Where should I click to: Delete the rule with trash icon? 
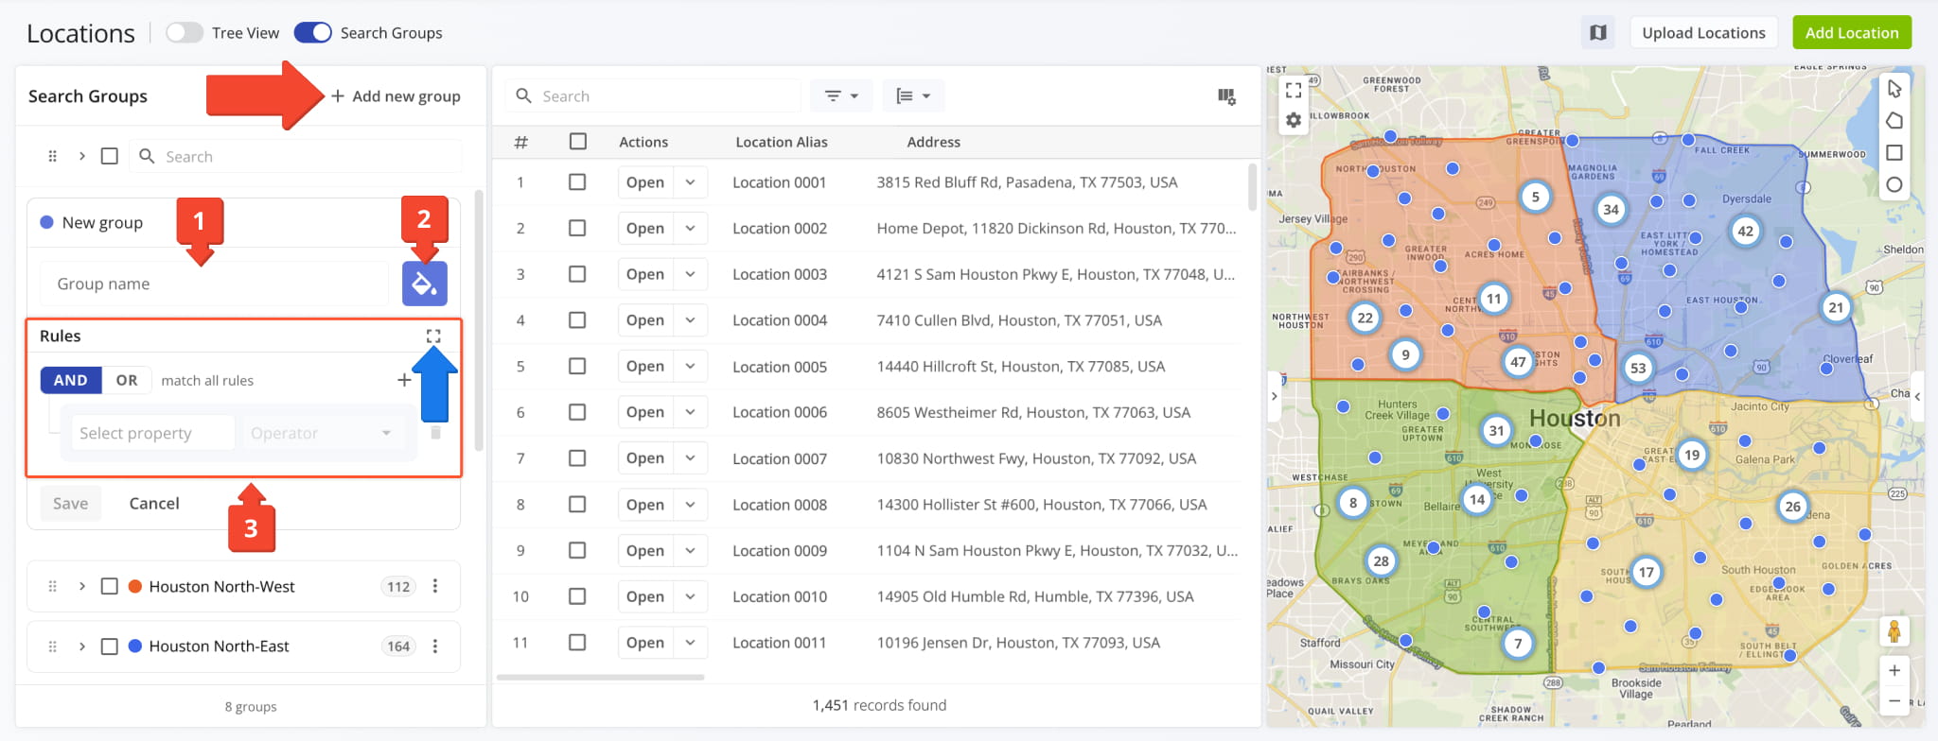(435, 433)
